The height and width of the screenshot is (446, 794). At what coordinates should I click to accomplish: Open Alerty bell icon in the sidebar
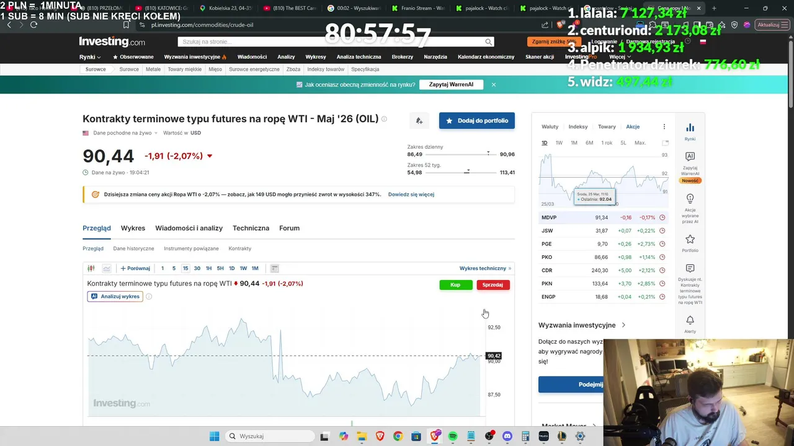pos(690,320)
